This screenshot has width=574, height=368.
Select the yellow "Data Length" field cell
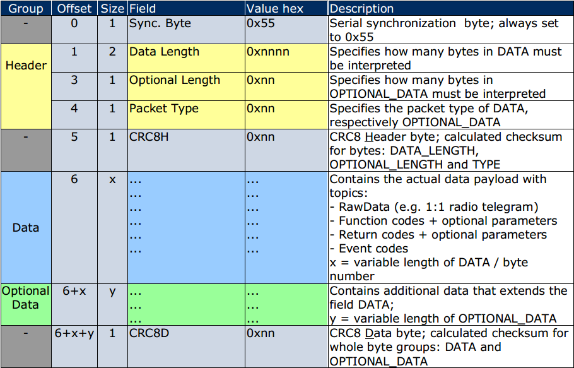[x=164, y=52]
